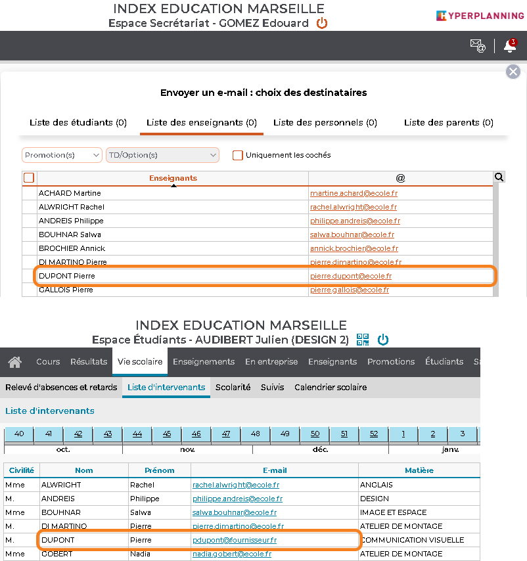This screenshot has width=527, height=561.
Task: Close the e-mail recipients dialog
Action: click(513, 72)
